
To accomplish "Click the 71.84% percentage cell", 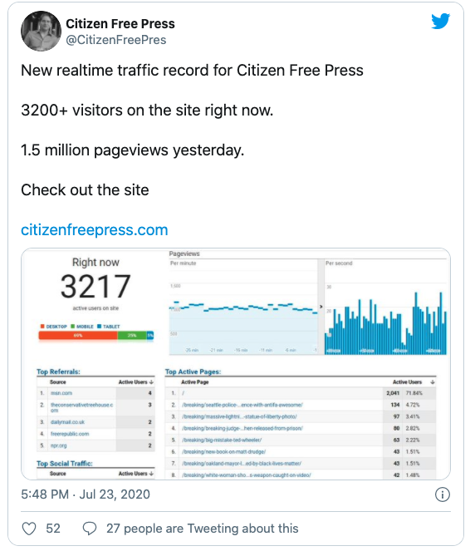I will click(x=414, y=393).
